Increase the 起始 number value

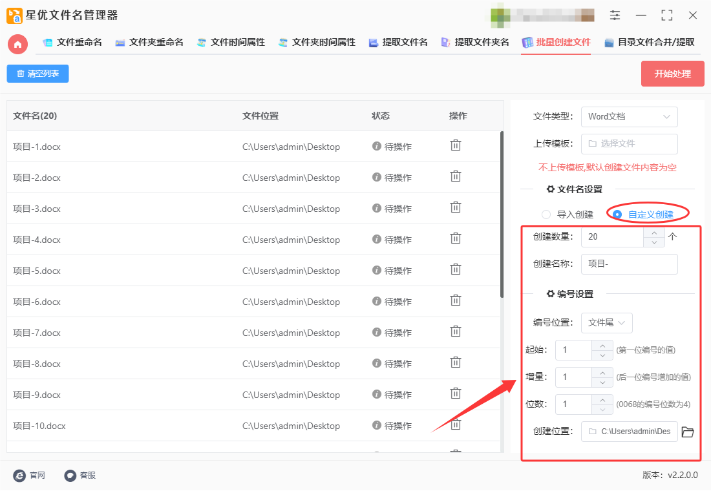tap(602, 346)
